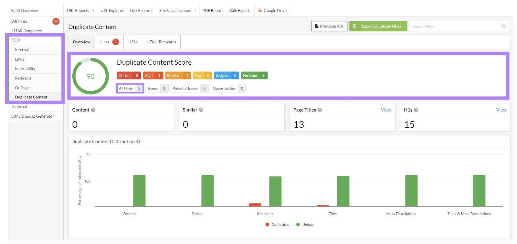Click help icon beside Similar
Viewport: 517px width, 244px height.
(201, 110)
